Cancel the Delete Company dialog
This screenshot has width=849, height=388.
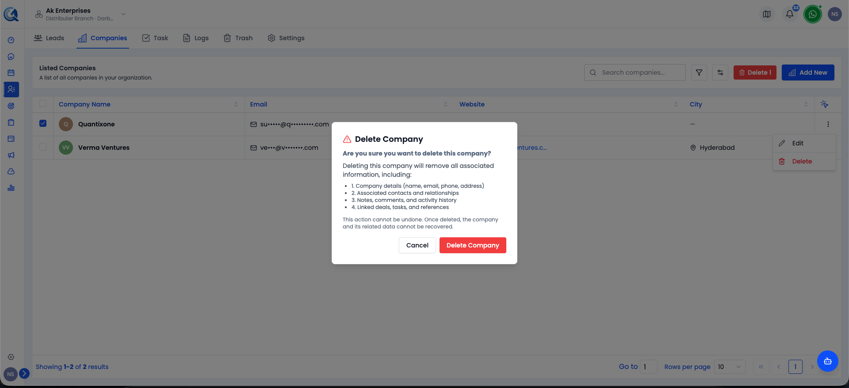[417, 245]
